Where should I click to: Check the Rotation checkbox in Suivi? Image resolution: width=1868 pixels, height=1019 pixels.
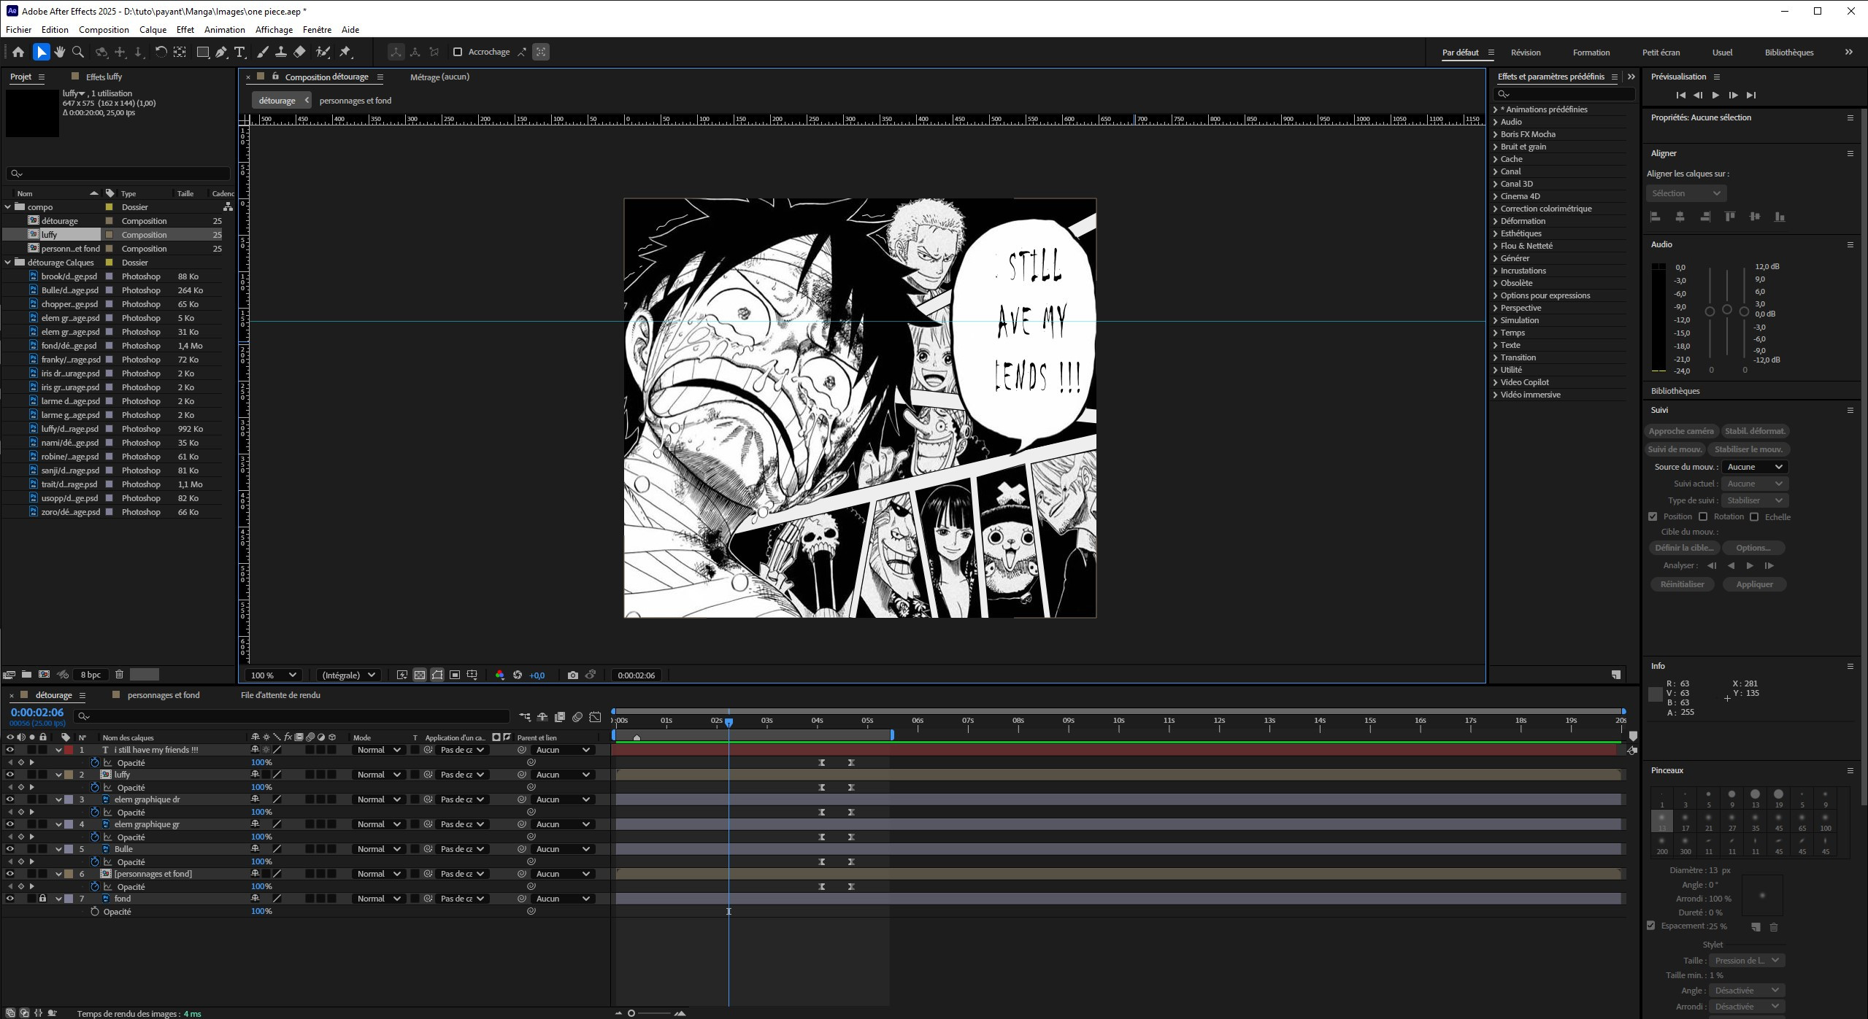click(1703, 516)
